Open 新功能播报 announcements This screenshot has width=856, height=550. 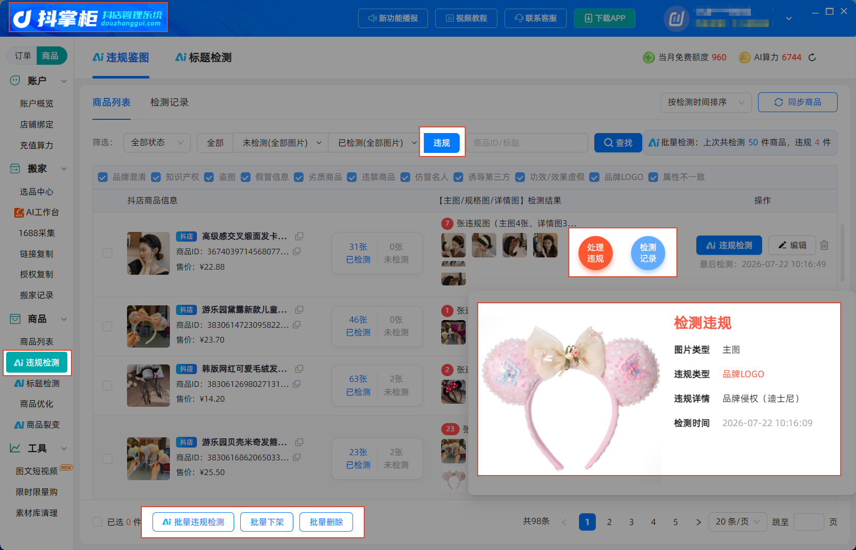pos(393,18)
